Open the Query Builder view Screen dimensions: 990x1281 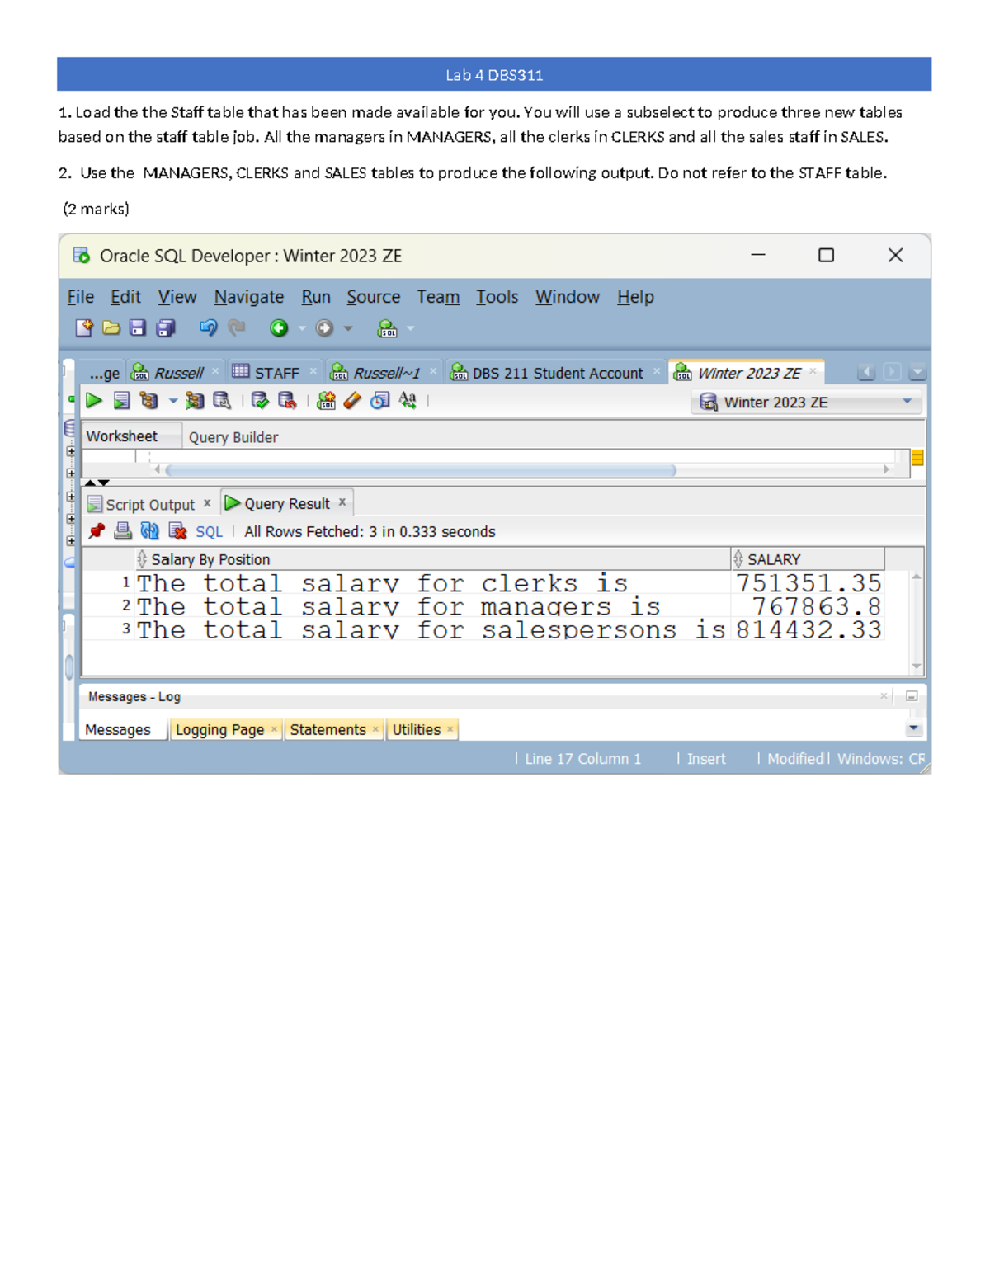233,437
